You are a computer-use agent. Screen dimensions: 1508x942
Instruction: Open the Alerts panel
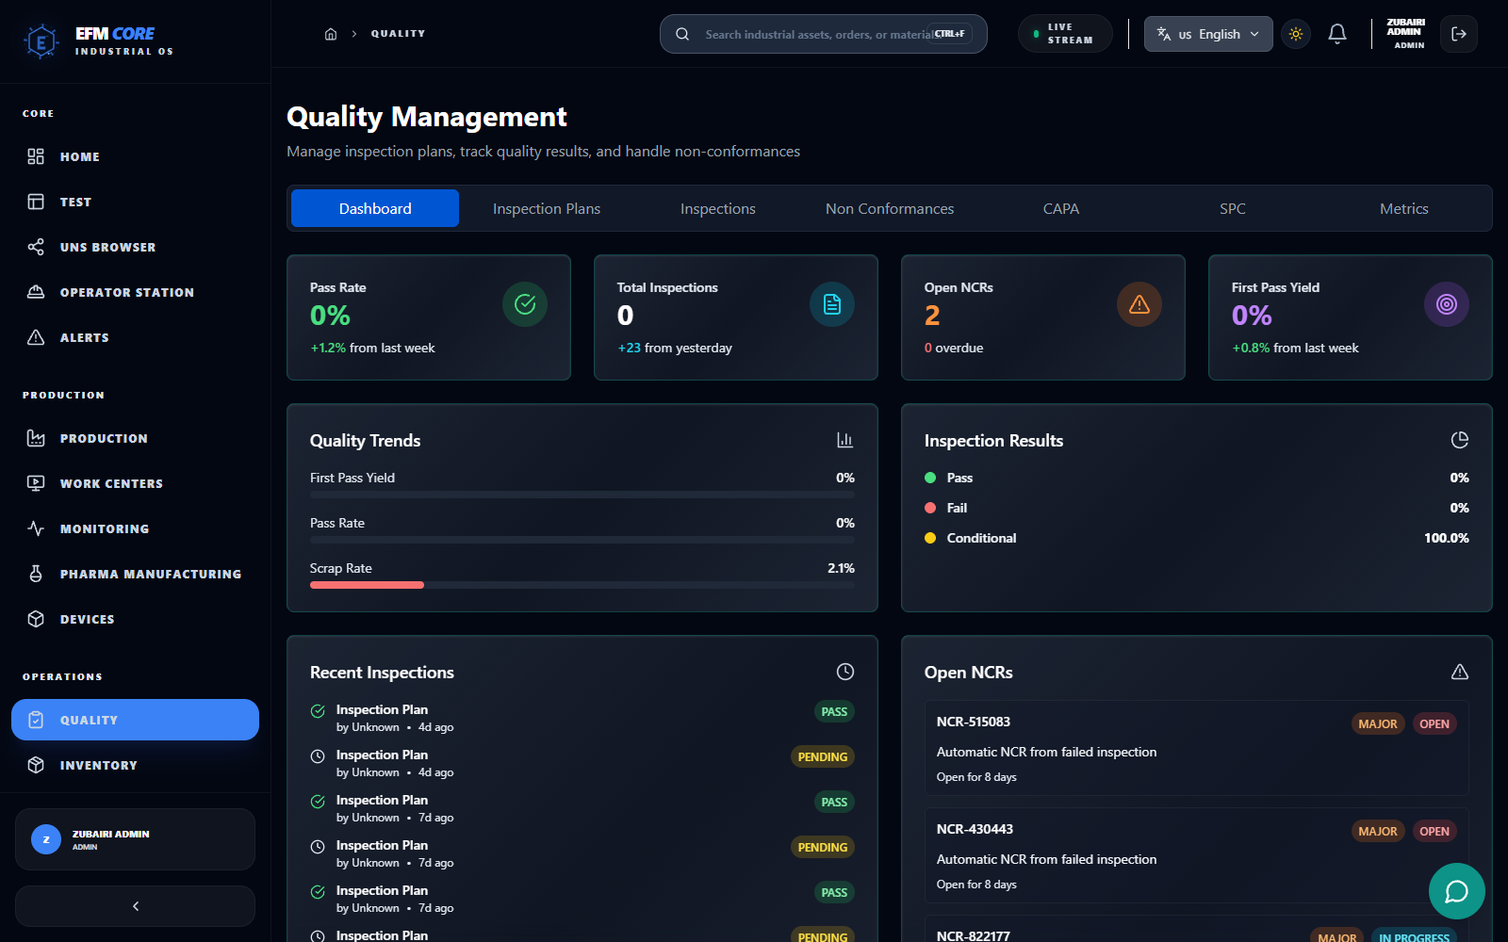[84, 337]
